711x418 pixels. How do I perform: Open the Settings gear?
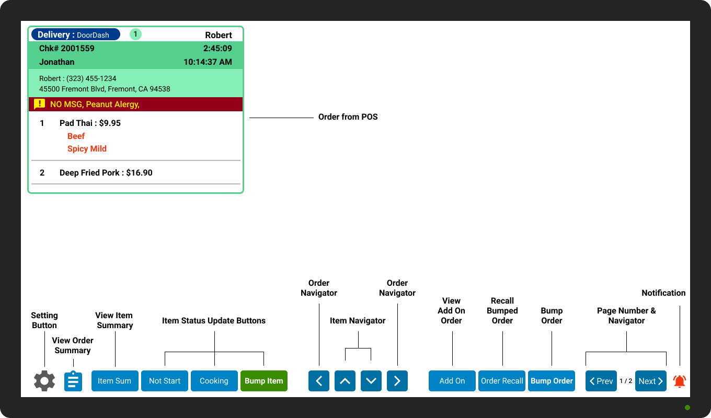[44, 381]
